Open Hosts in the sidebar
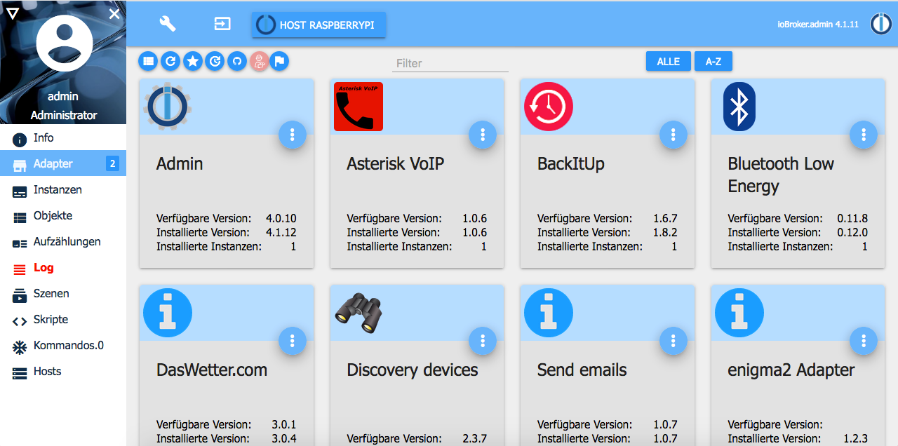 click(x=63, y=372)
